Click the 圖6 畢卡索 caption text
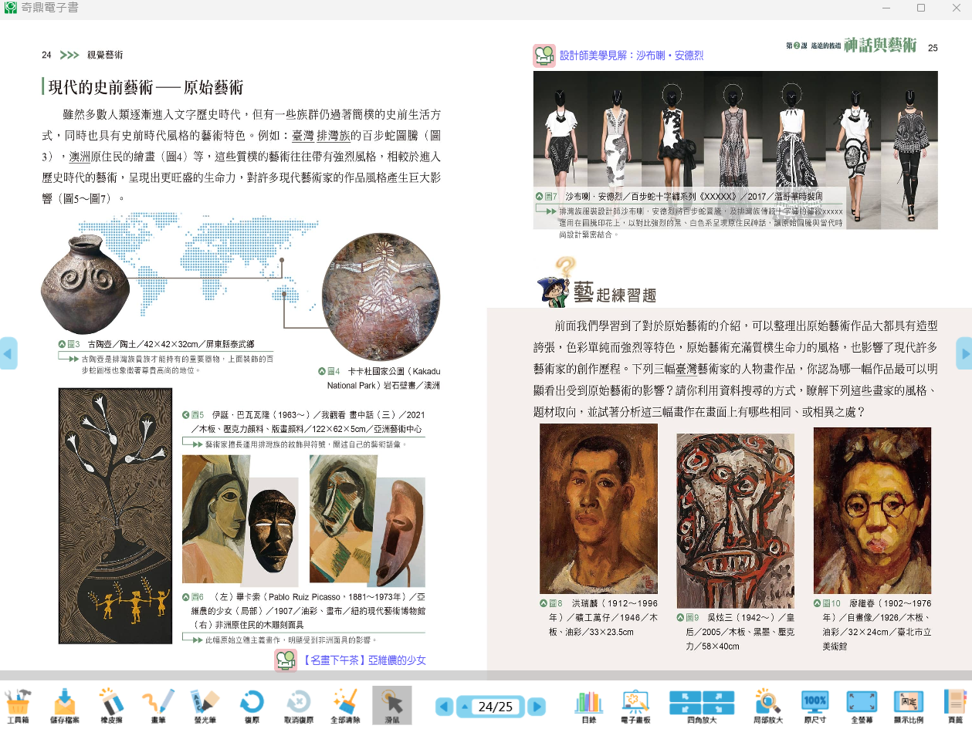This screenshot has height=729, width=972. click(x=303, y=610)
